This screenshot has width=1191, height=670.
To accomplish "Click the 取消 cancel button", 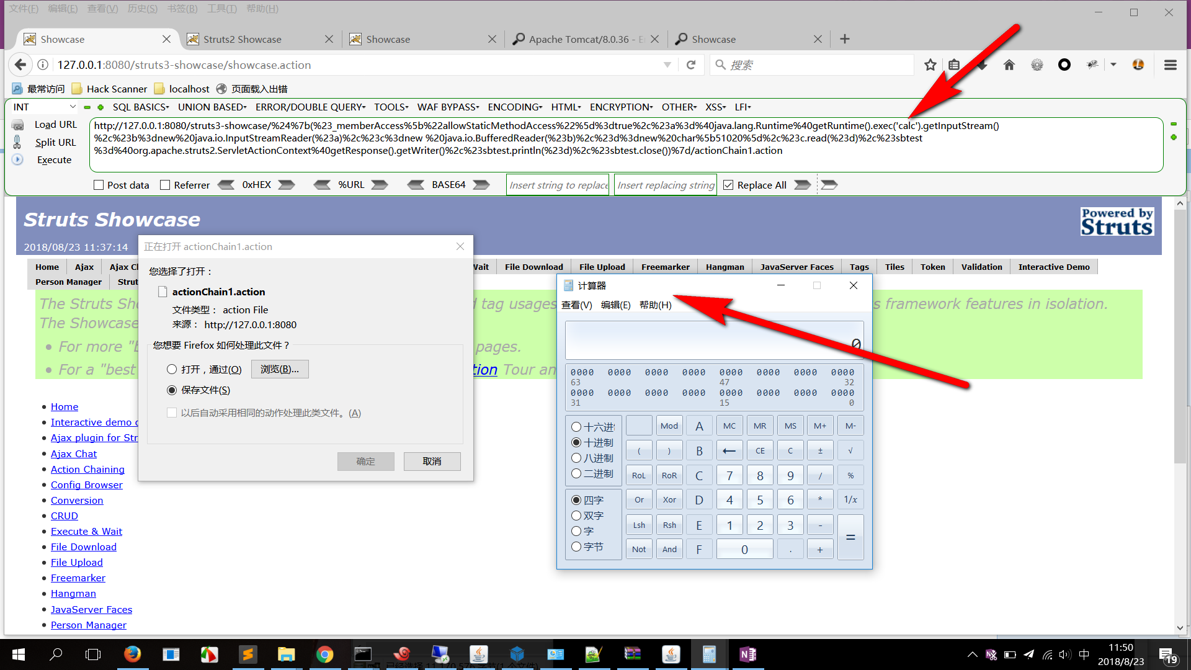I will (432, 461).
